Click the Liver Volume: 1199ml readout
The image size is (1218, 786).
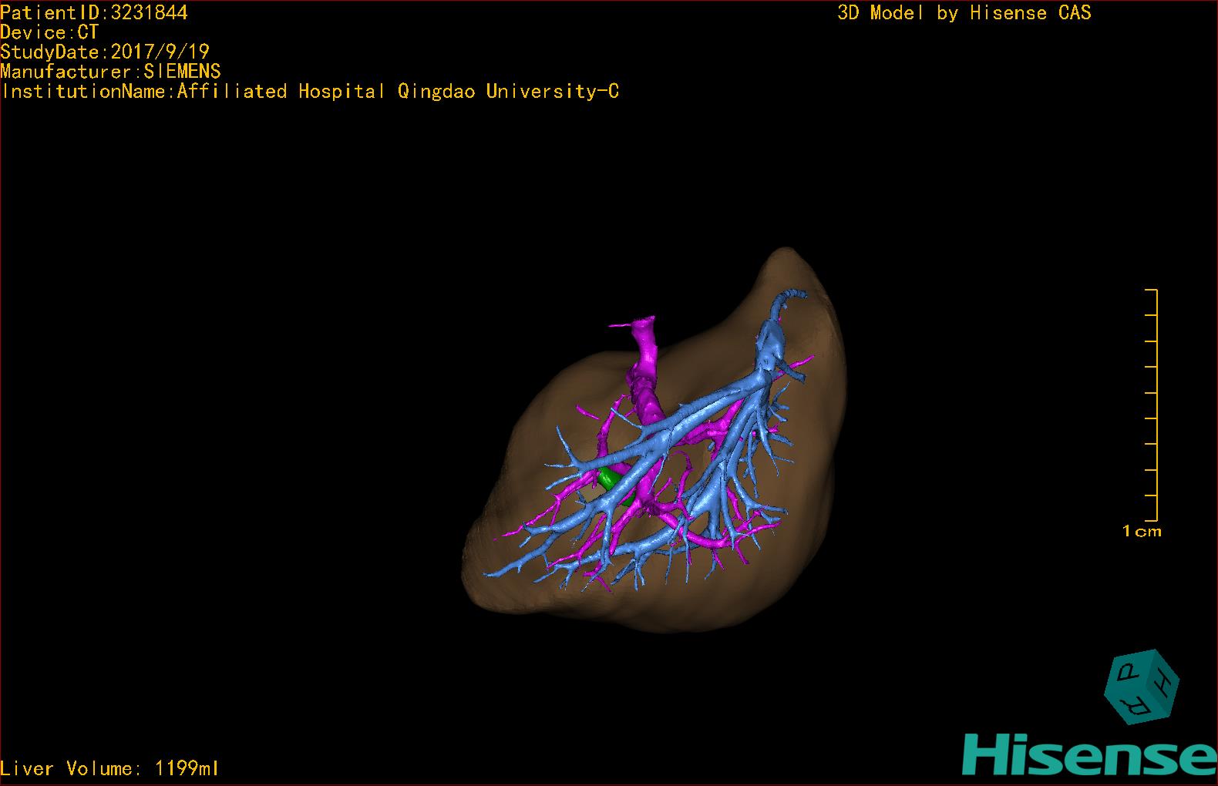tap(109, 768)
